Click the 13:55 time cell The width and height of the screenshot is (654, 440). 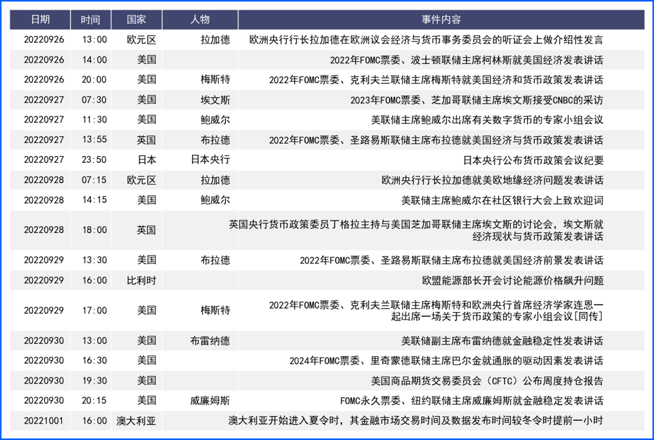95,140
